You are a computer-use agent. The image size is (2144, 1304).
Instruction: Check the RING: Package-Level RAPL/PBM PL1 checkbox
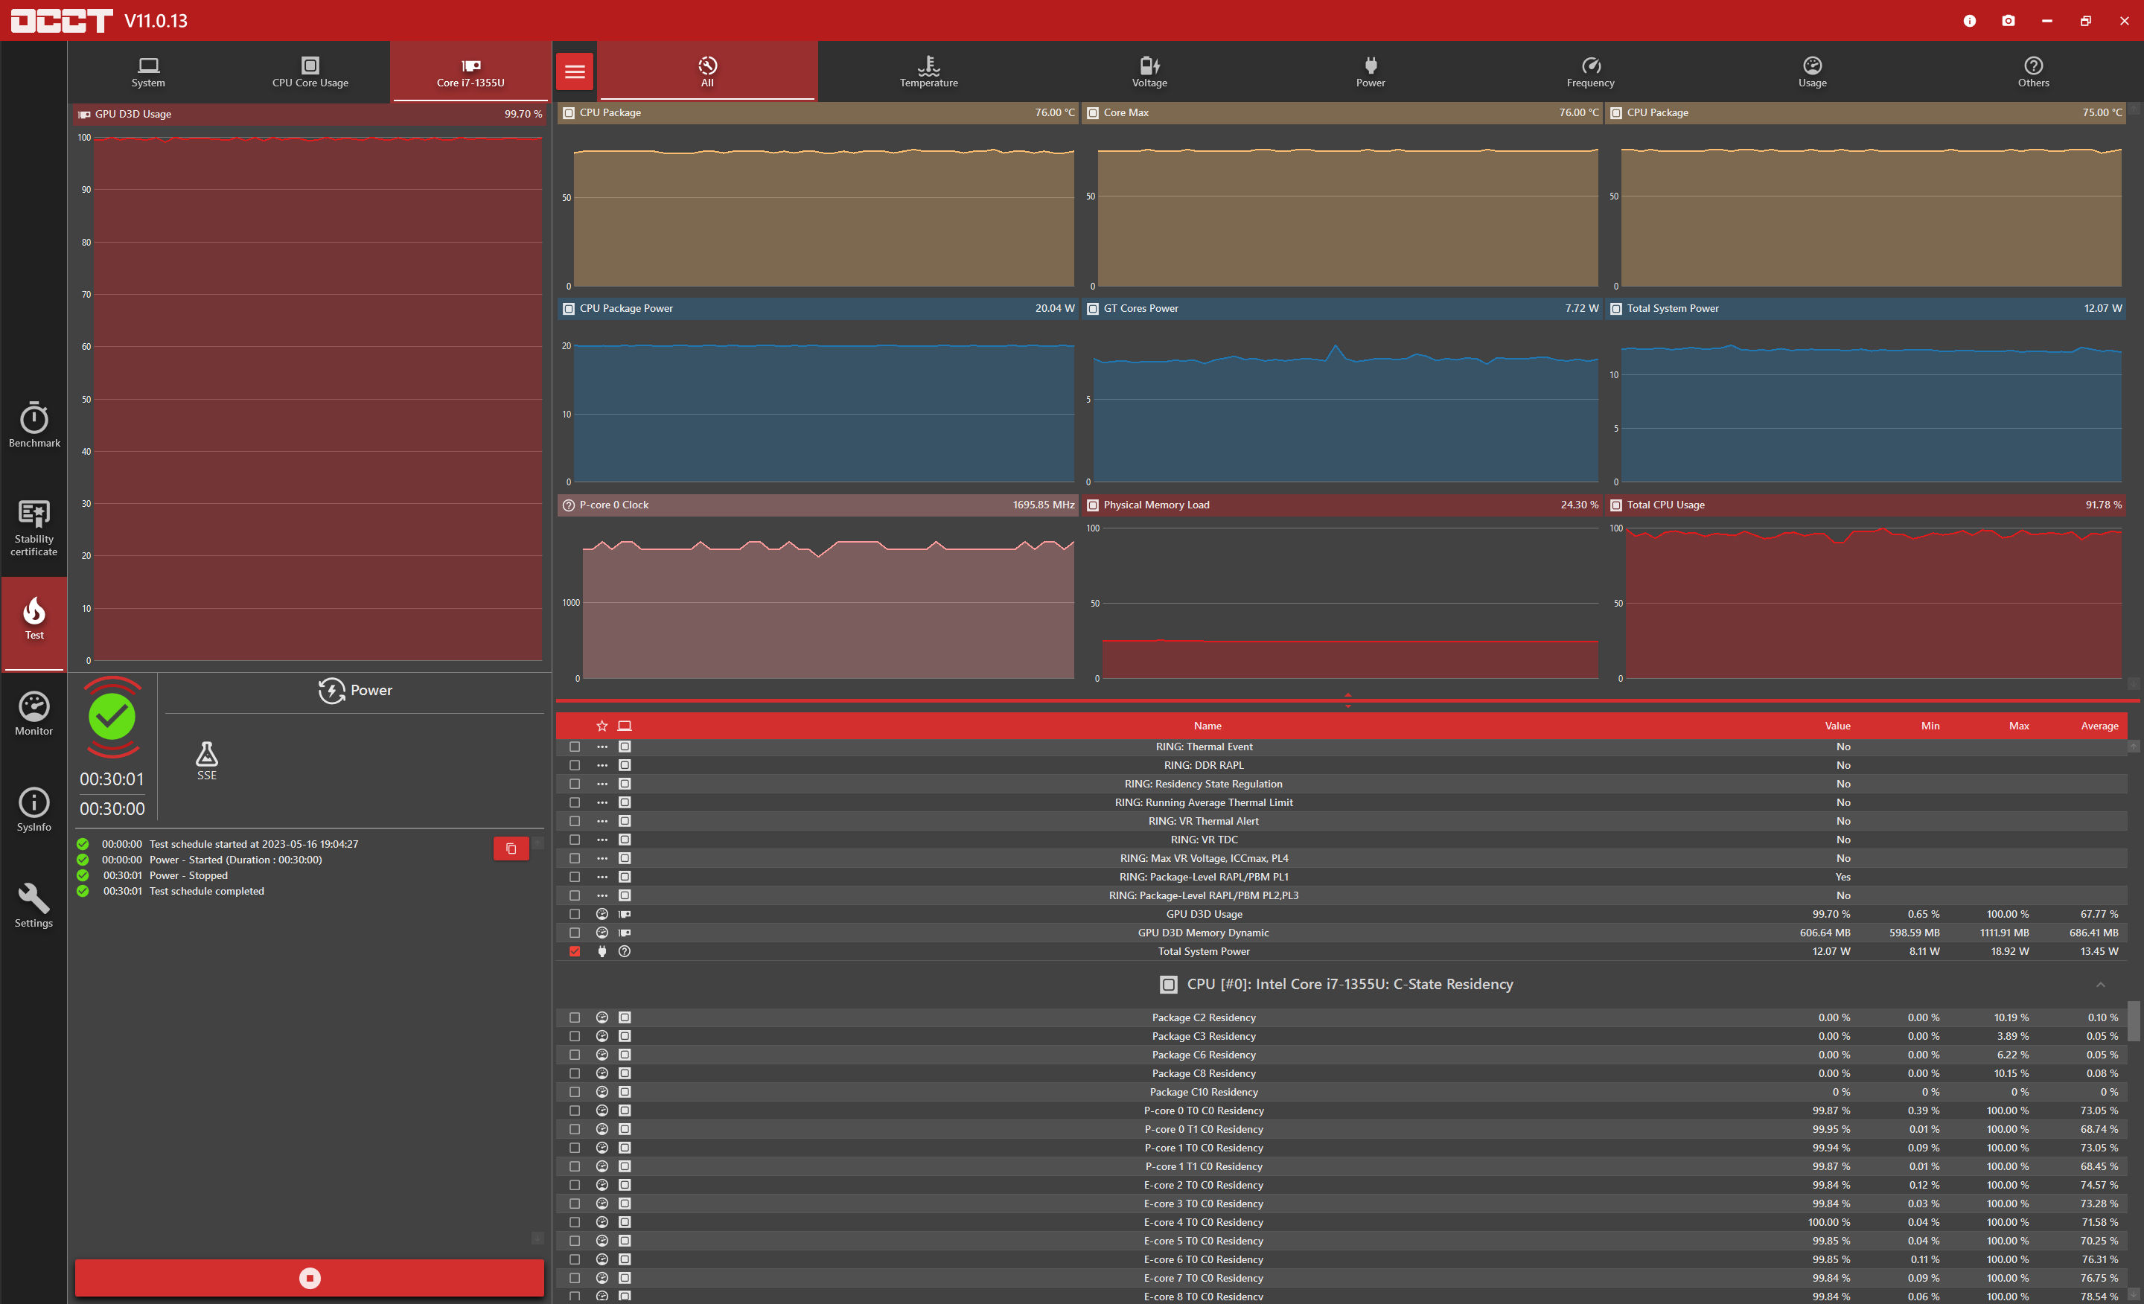pyautogui.click(x=575, y=877)
